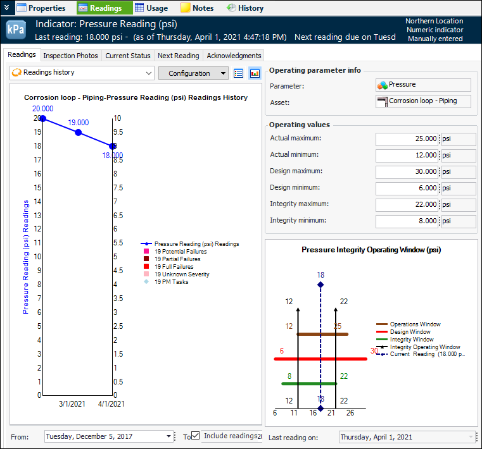Open From date picker dropdown

point(169,436)
